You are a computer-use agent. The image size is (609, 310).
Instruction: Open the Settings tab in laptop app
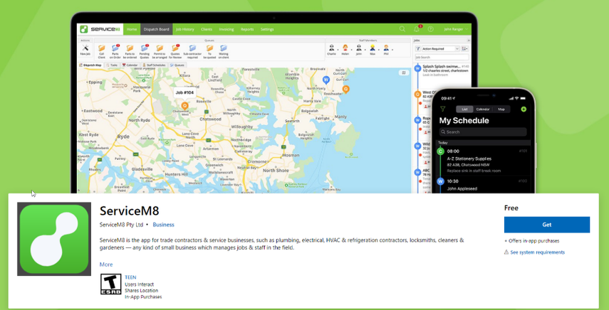click(x=267, y=29)
